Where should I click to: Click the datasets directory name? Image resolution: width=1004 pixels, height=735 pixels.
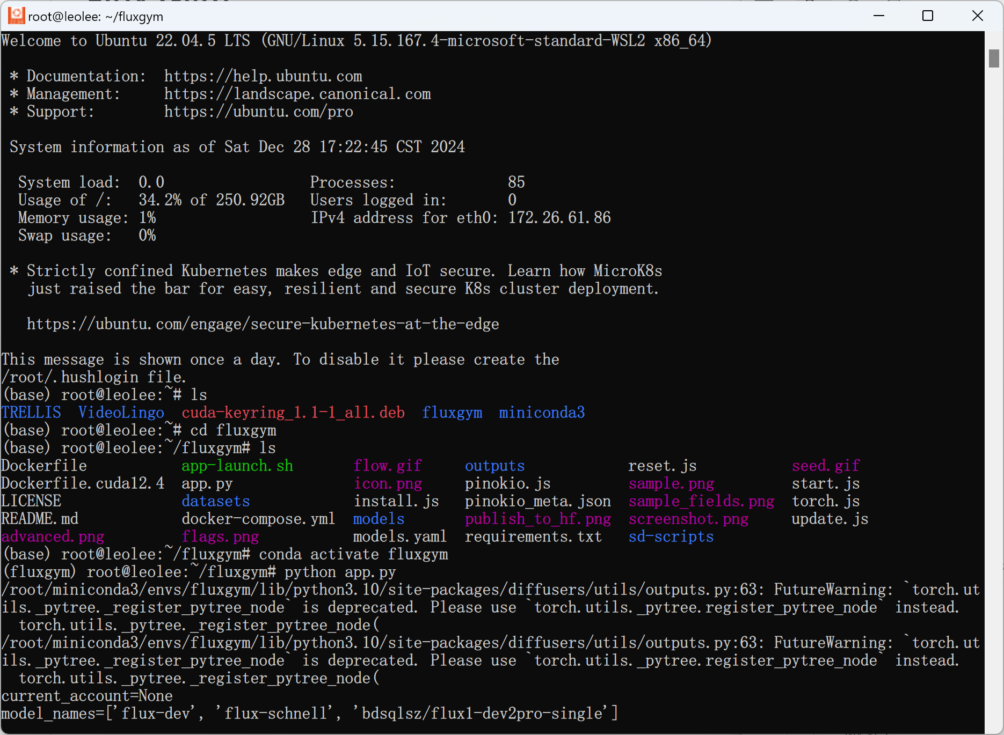pyautogui.click(x=216, y=501)
